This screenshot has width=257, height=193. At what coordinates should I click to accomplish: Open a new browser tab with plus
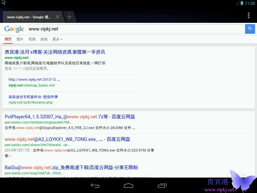coord(69,17)
